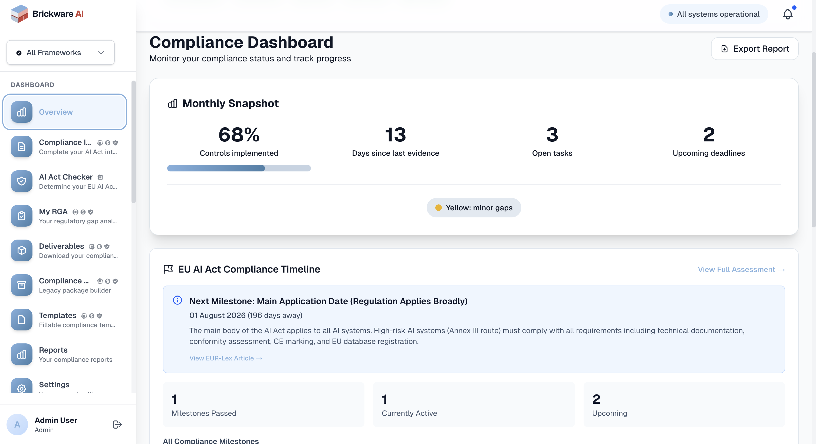Viewport: 816px width, 444px height.
Task: Click the AI Act Checker shield icon
Action: pos(22,181)
